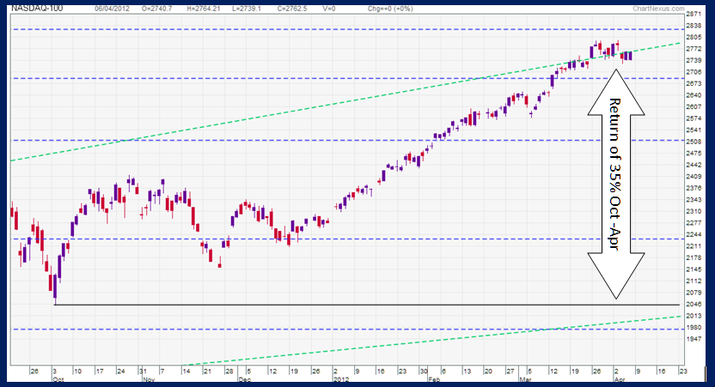The width and height of the screenshot is (715, 387).
Task: Click the close value C=2762.5
Action: click(x=292, y=9)
